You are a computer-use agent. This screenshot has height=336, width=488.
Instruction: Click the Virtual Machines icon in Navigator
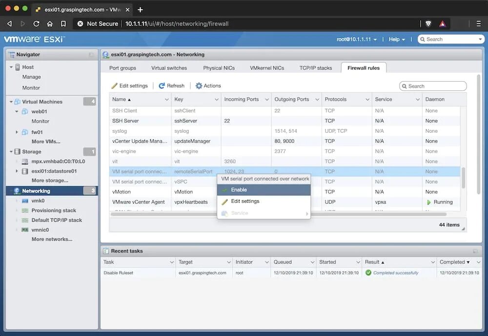pyautogui.click(x=18, y=102)
